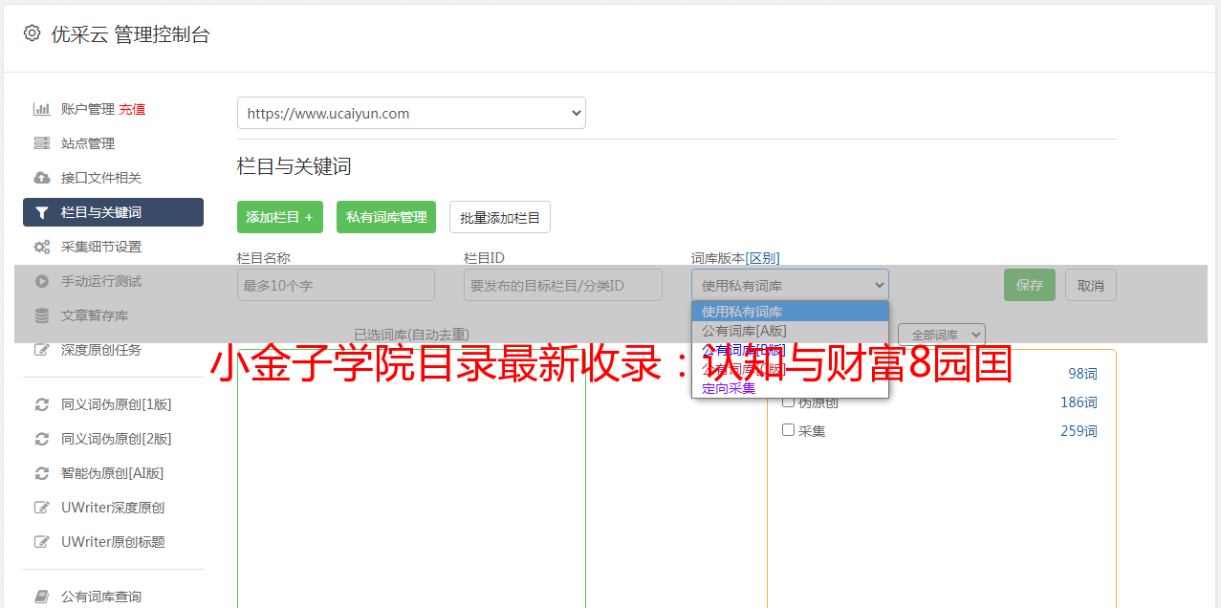Click the green 保存 button
Screen dimensions: 1221x608
[1030, 285]
